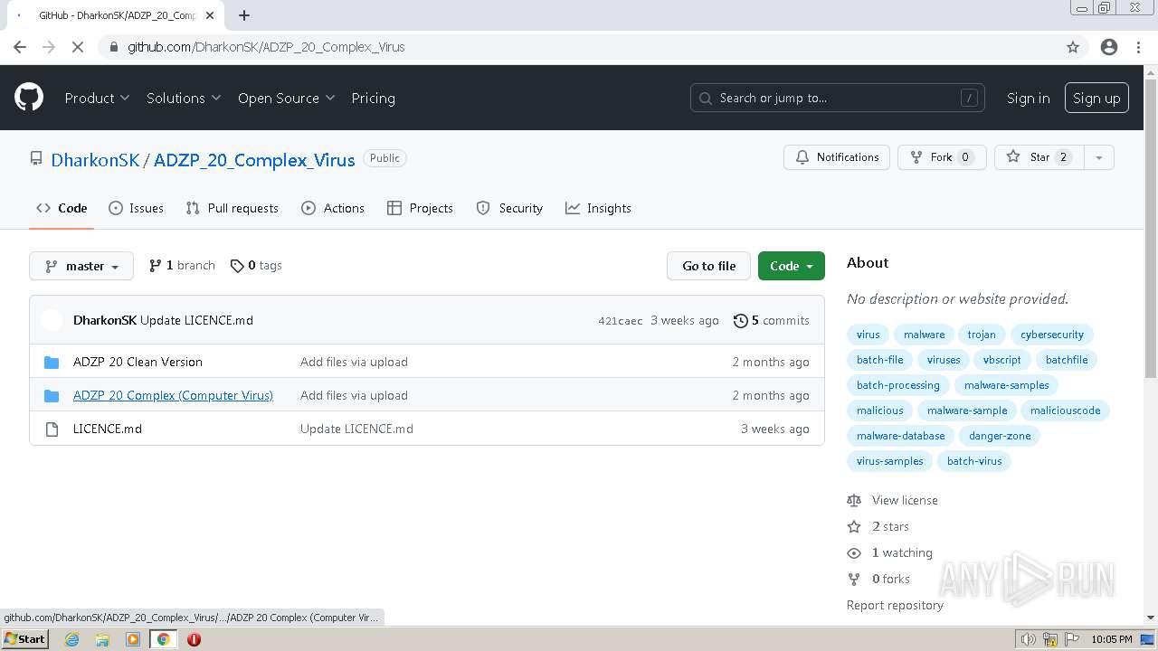The image size is (1158, 651).
Task: Expand the Open Source dropdown
Action: click(286, 98)
